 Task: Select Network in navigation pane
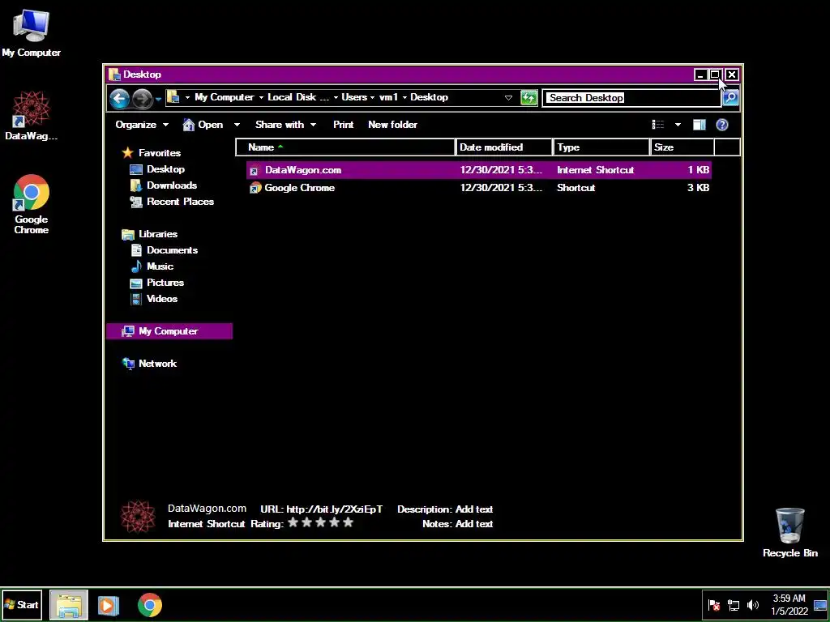[x=150, y=364]
